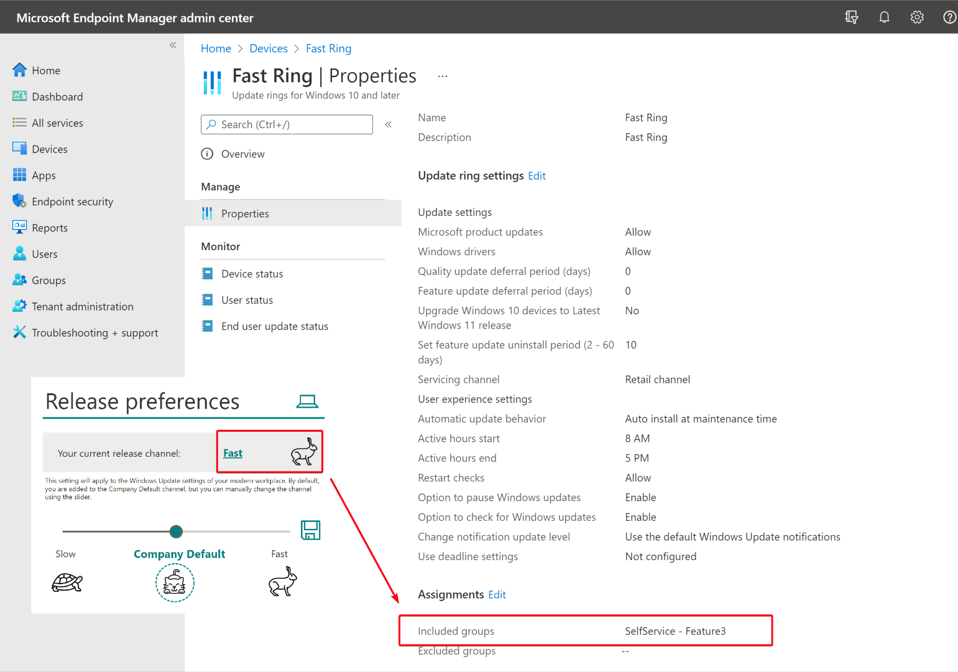Click the Devices breadcrumb link

(x=269, y=49)
